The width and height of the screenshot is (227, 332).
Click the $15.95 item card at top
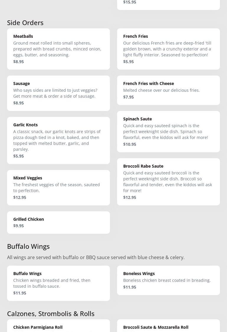tap(168, 4)
